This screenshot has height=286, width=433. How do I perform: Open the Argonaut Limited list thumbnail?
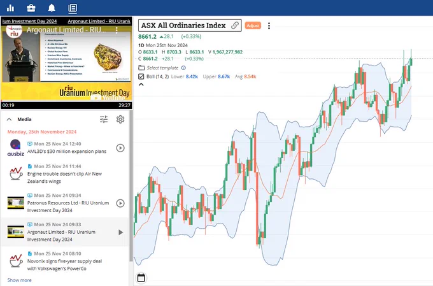coord(16,232)
